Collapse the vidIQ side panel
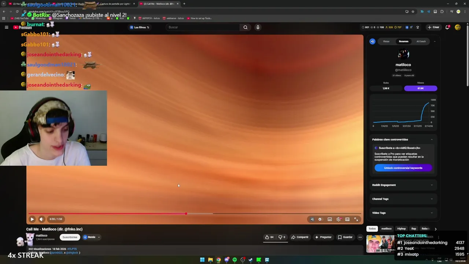This screenshot has width=469, height=264. 435,41
